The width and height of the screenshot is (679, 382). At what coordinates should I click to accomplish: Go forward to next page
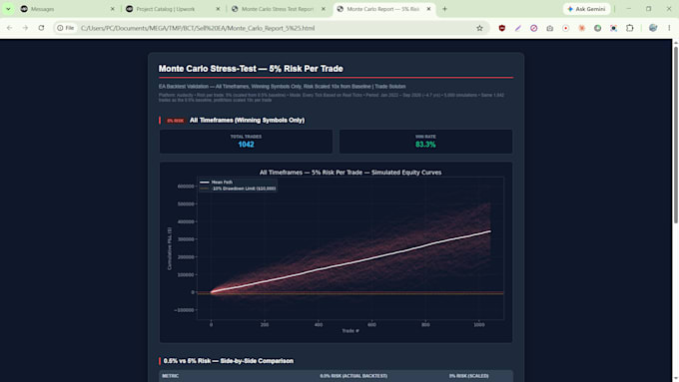(x=25, y=28)
